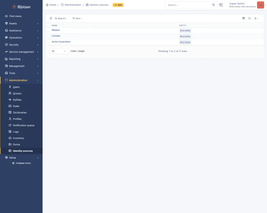Click the Operations sidebar icon
The image size is (267, 213).
pyautogui.click(x=6, y=37)
